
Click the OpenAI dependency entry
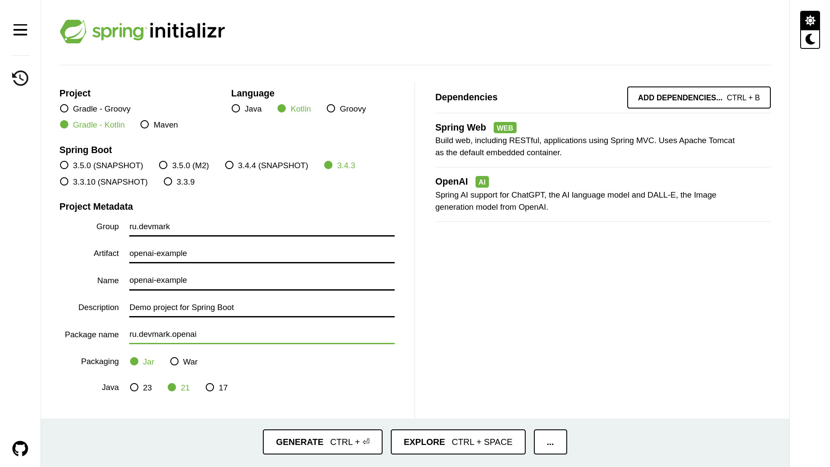603,195
